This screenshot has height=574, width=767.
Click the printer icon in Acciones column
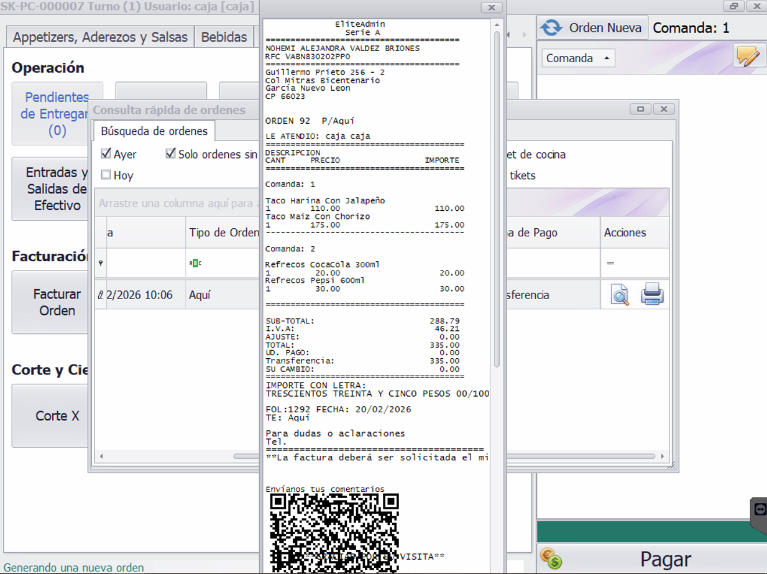click(651, 294)
